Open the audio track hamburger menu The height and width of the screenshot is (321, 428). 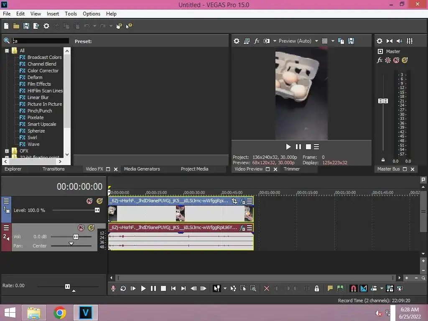6,228
